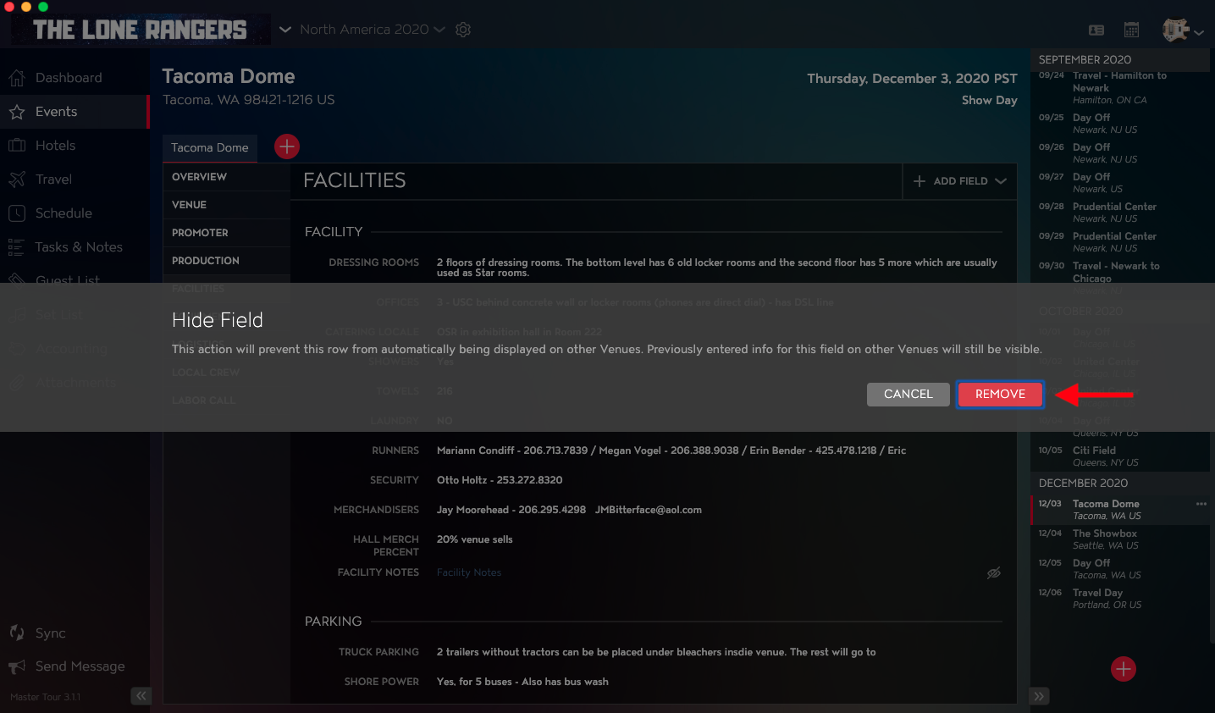Click the 20% venue sells value
This screenshot has height=713, width=1215.
coord(474,539)
